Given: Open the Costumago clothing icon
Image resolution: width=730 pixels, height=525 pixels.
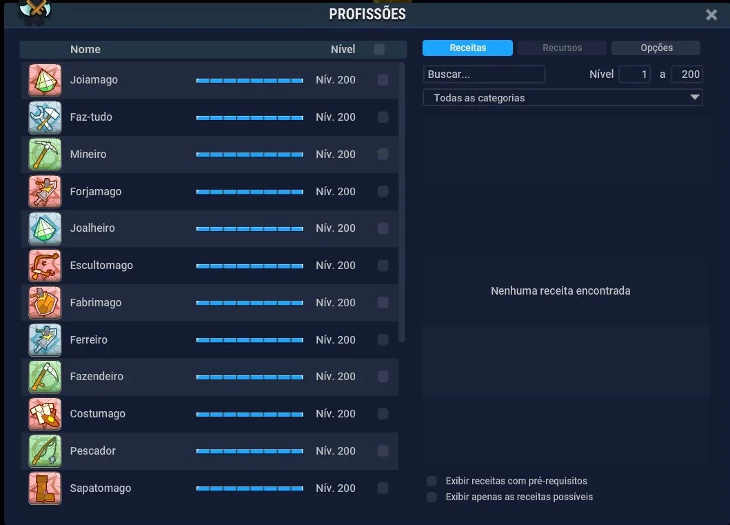Looking at the screenshot, I should tap(45, 414).
